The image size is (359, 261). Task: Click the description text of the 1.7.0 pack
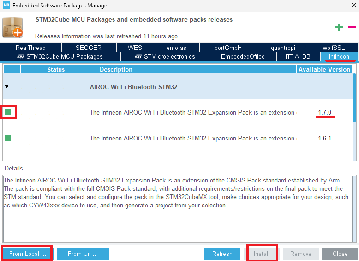click(x=193, y=113)
